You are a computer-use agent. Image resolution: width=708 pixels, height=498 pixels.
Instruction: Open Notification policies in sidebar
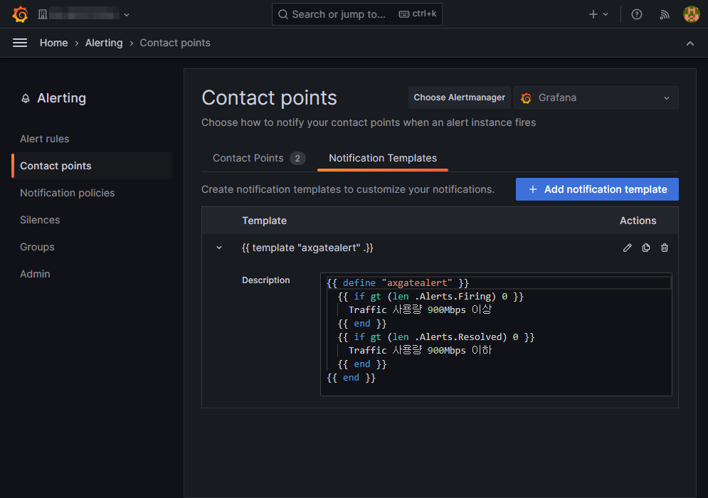coord(68,193)
